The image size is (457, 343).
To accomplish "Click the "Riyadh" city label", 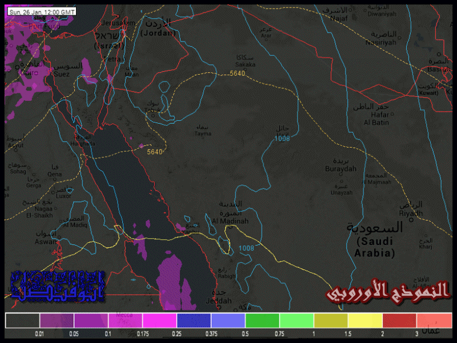I will coord(411,214).
